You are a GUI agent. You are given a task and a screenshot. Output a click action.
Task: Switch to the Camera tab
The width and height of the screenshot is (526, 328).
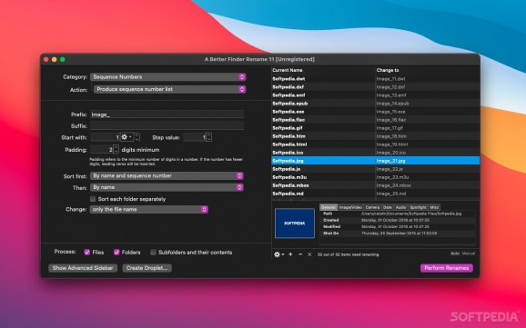point(372,207)
